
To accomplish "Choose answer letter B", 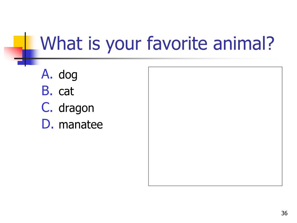I will point(47,91).
